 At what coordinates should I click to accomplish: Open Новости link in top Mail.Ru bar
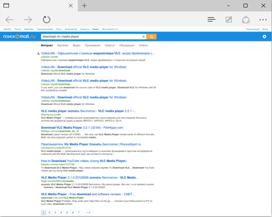[84, 29]
